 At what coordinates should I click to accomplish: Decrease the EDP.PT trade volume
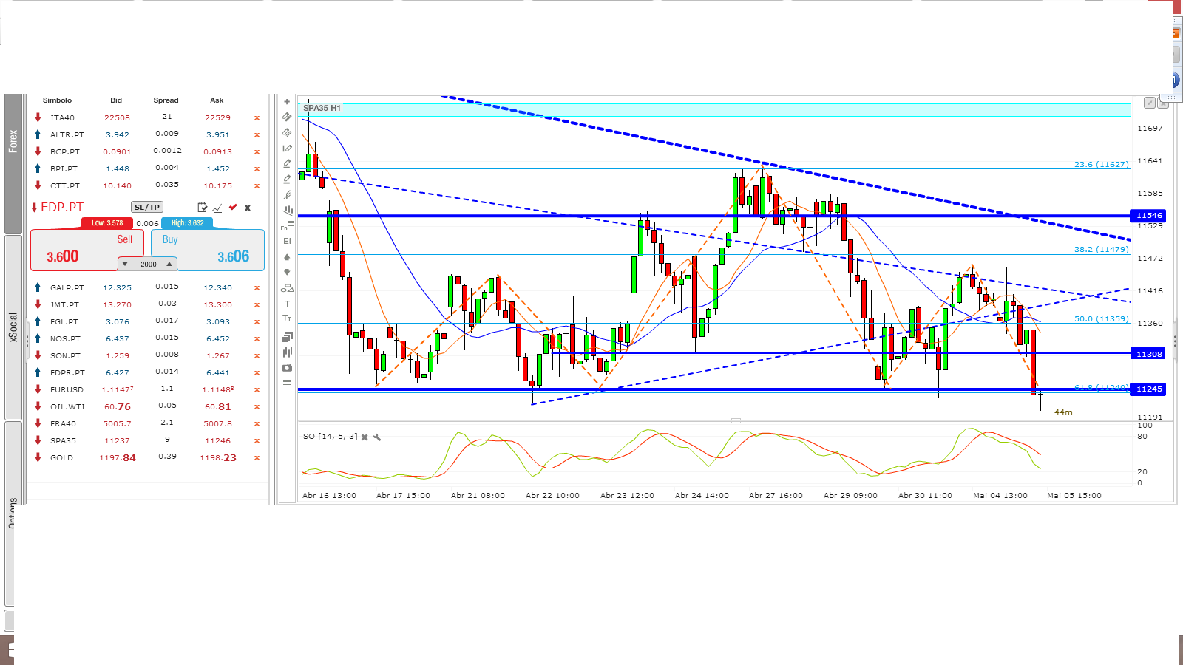coord(125,264)
